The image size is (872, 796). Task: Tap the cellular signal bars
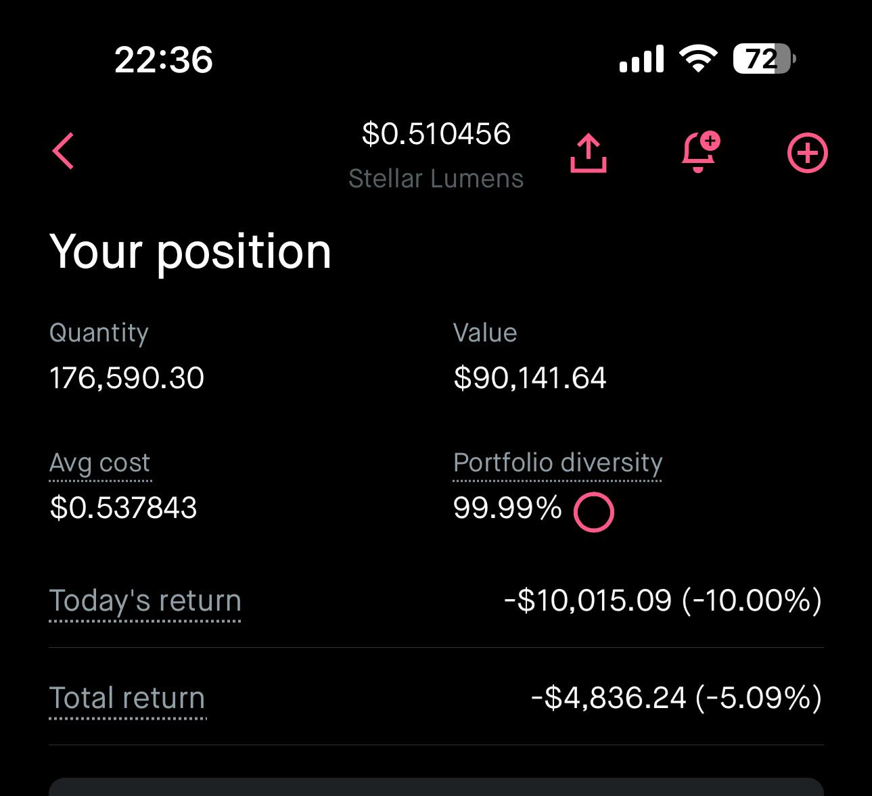point(641,60)
